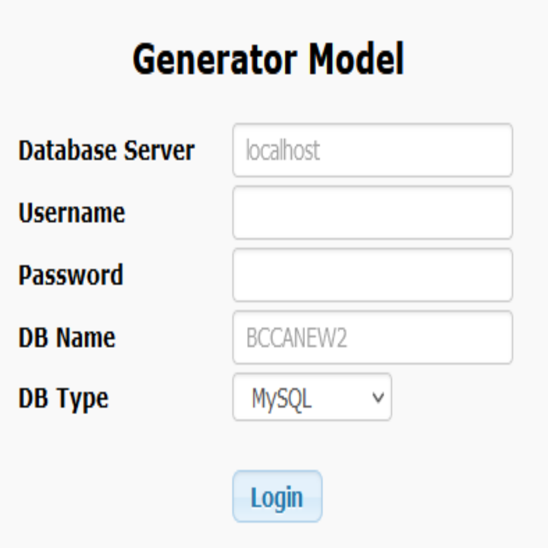This screenshot has width=548, height=548.
Task: Click the MySQL selected value text
Action: click(x=281, y=398)
